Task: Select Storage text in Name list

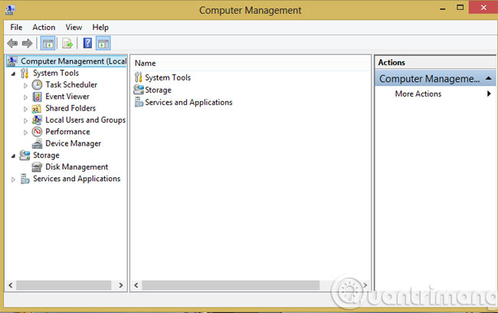Action: 158,90
